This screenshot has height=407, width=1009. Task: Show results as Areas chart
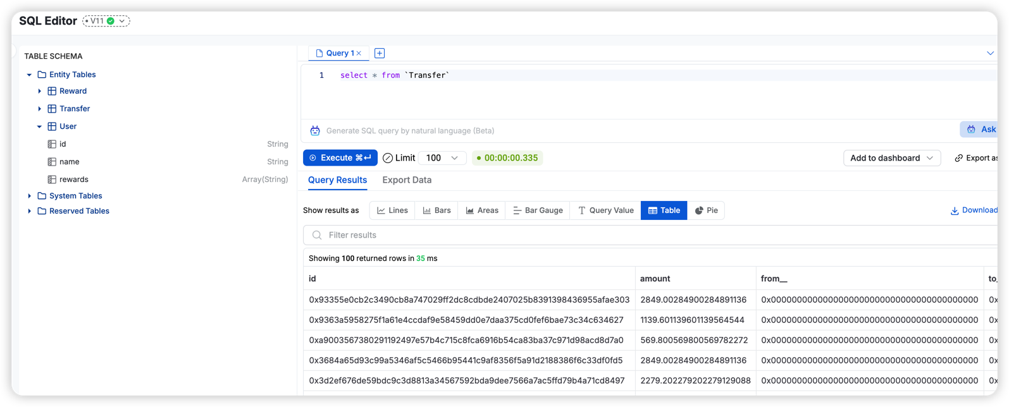pyautogui.click(x=482, y=210)
